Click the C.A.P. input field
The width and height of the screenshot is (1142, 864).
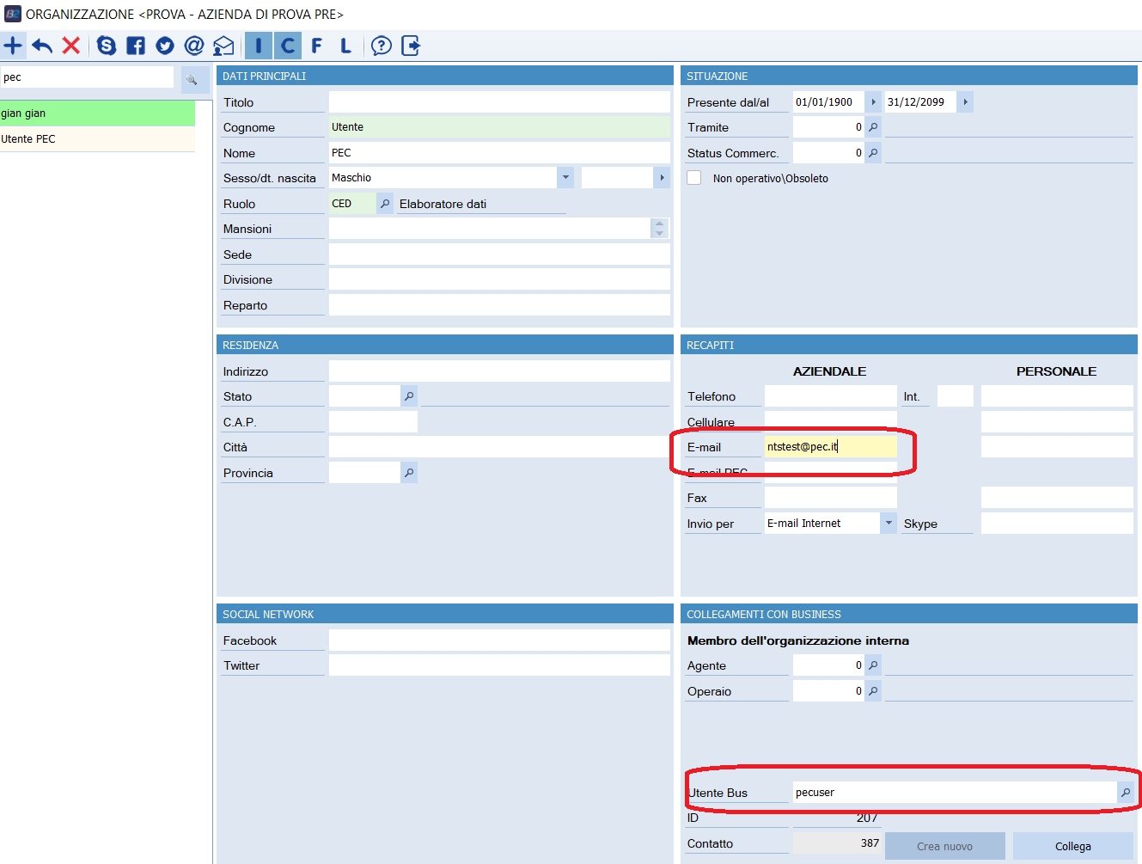(373, 422)
